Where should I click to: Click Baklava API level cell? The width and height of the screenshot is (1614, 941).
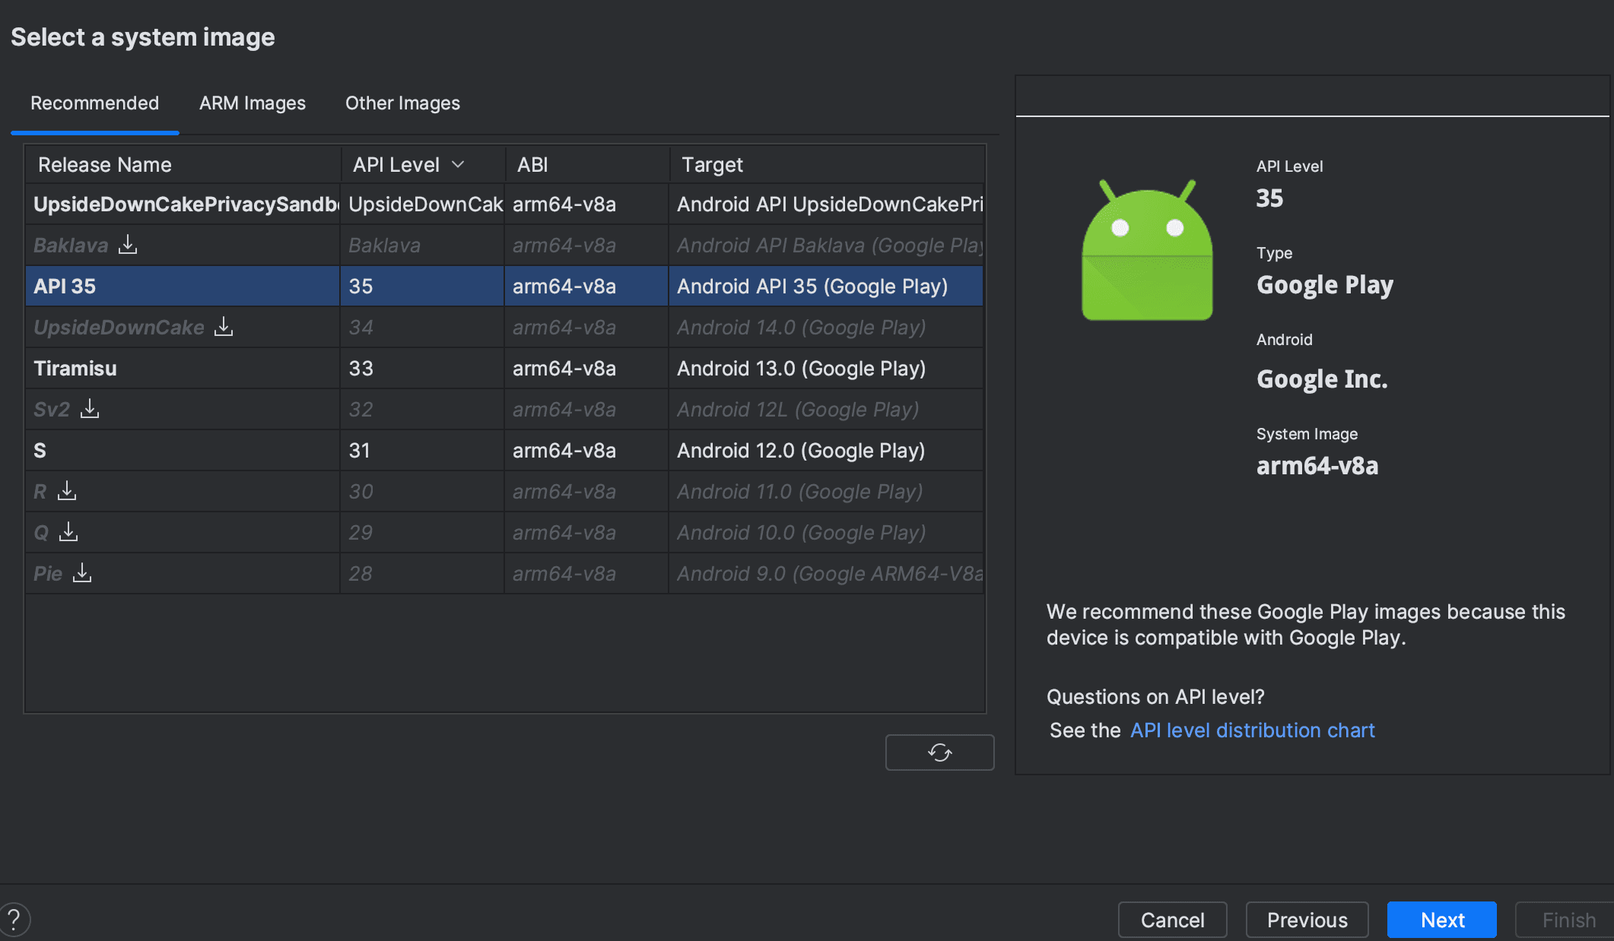pyautogui.click(x=422, y=245)
